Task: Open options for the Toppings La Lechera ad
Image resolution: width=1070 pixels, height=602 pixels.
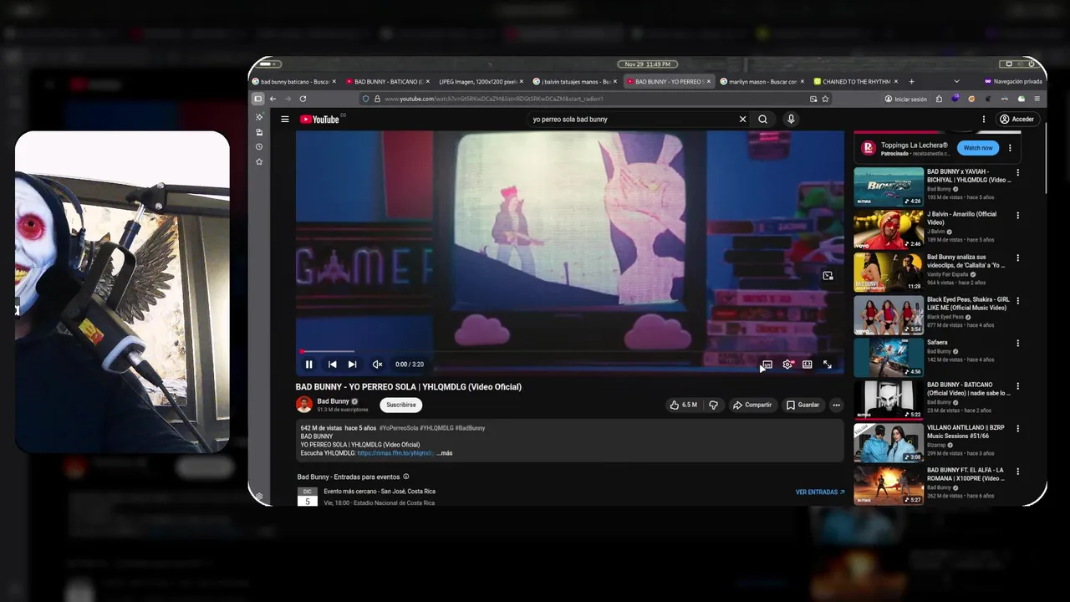Action: 1010,148
